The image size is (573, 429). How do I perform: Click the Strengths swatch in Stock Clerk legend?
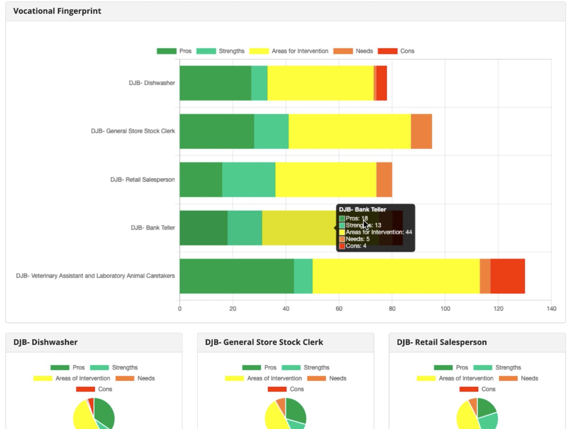click(290, 367)
